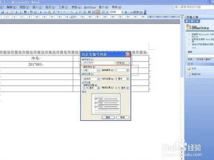This screenshot has width=214, height=160.
Task: Click the 开始工作 task pane title
Action: point(192,17)
